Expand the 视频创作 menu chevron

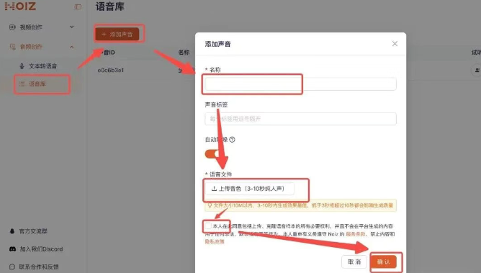point(72,27)
